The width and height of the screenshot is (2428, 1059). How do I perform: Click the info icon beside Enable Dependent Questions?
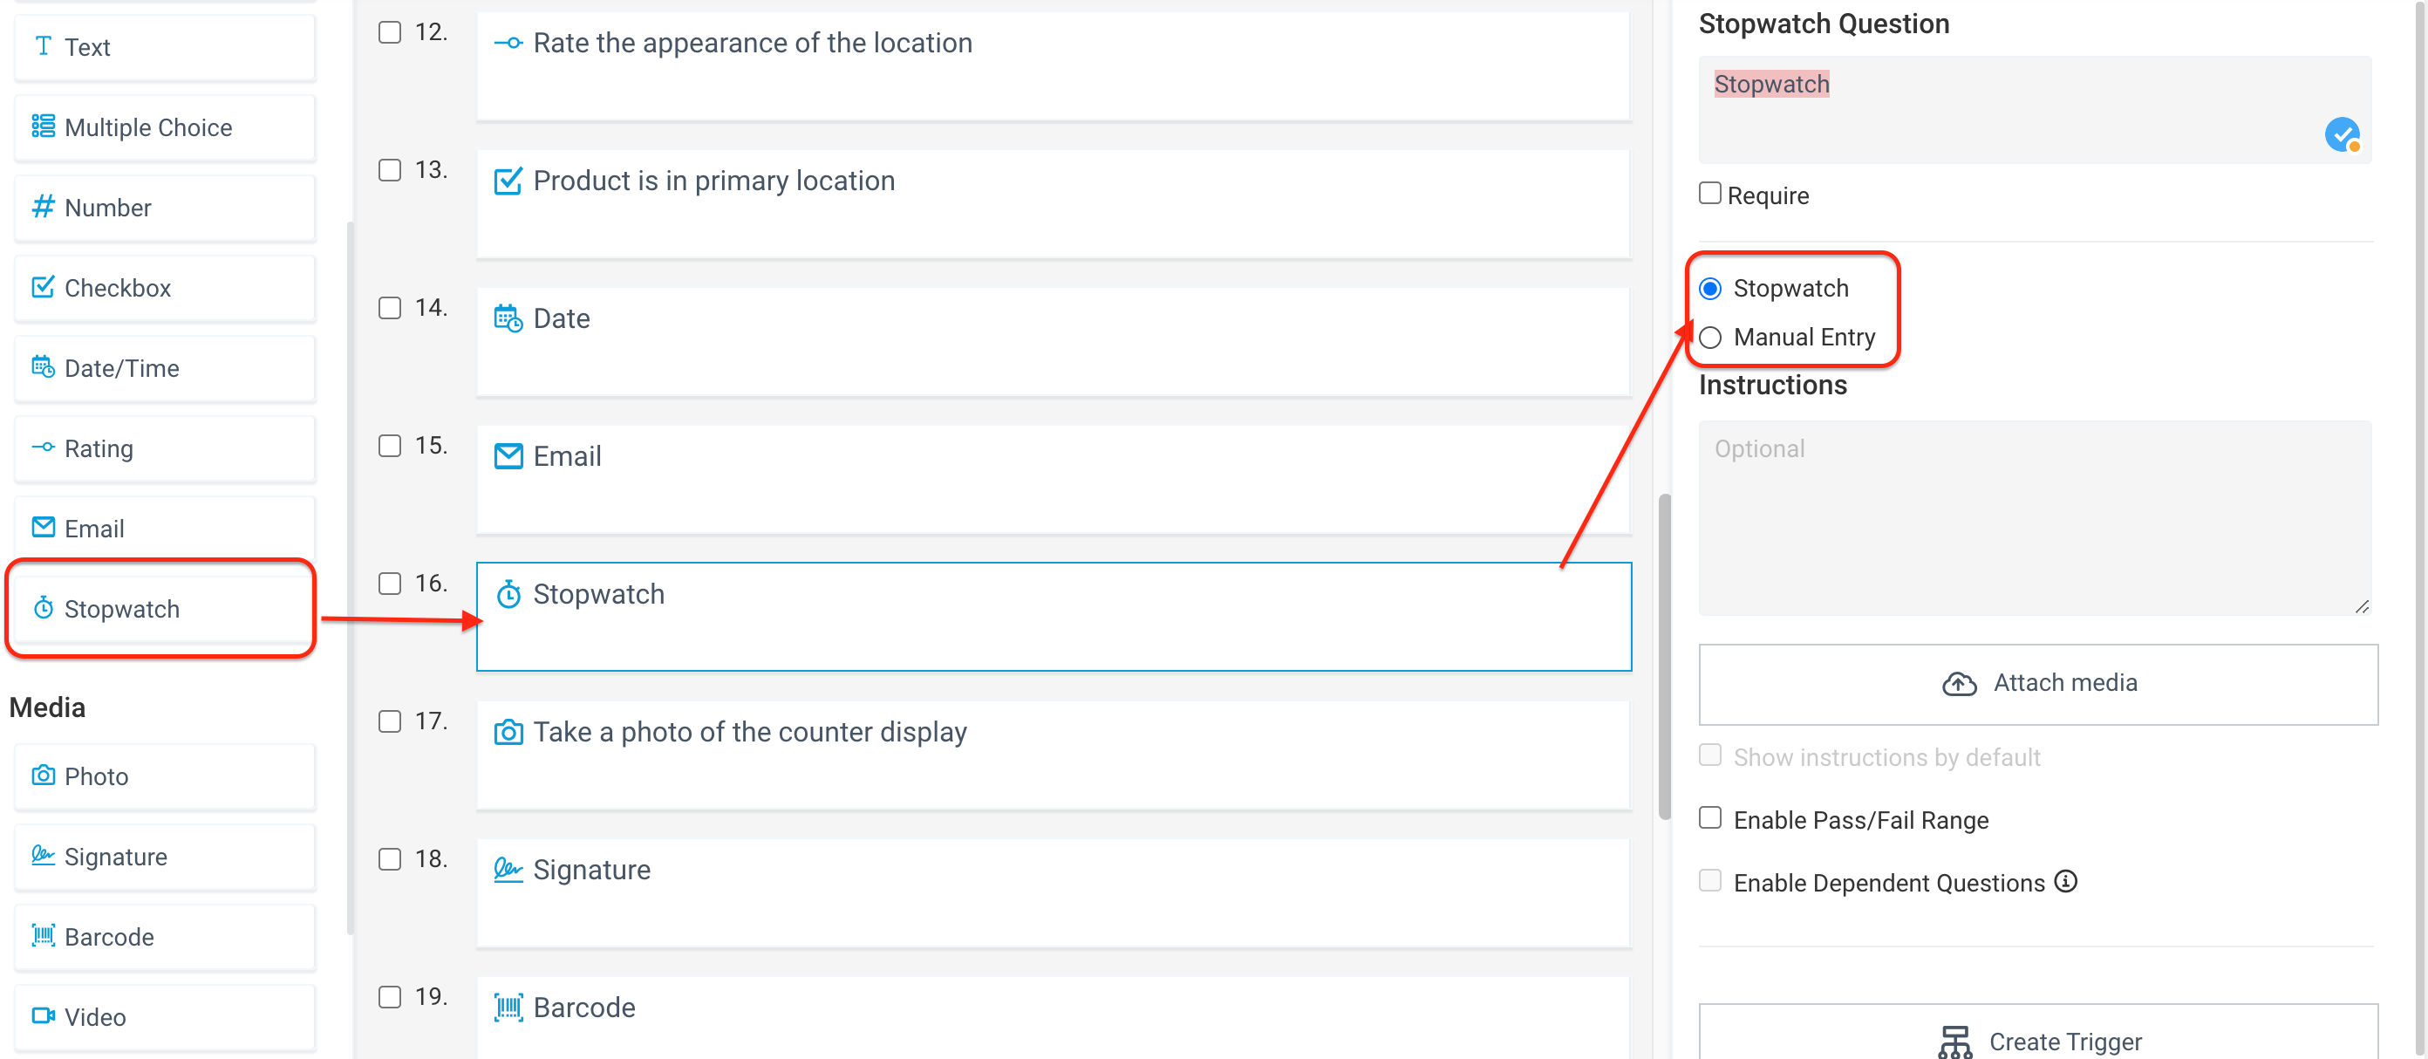pos(2065,882)
